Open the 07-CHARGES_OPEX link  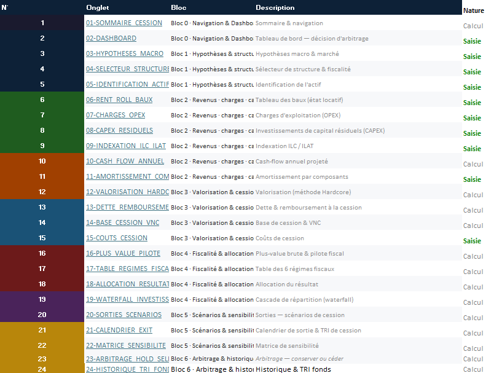click(x=116, y=115)
